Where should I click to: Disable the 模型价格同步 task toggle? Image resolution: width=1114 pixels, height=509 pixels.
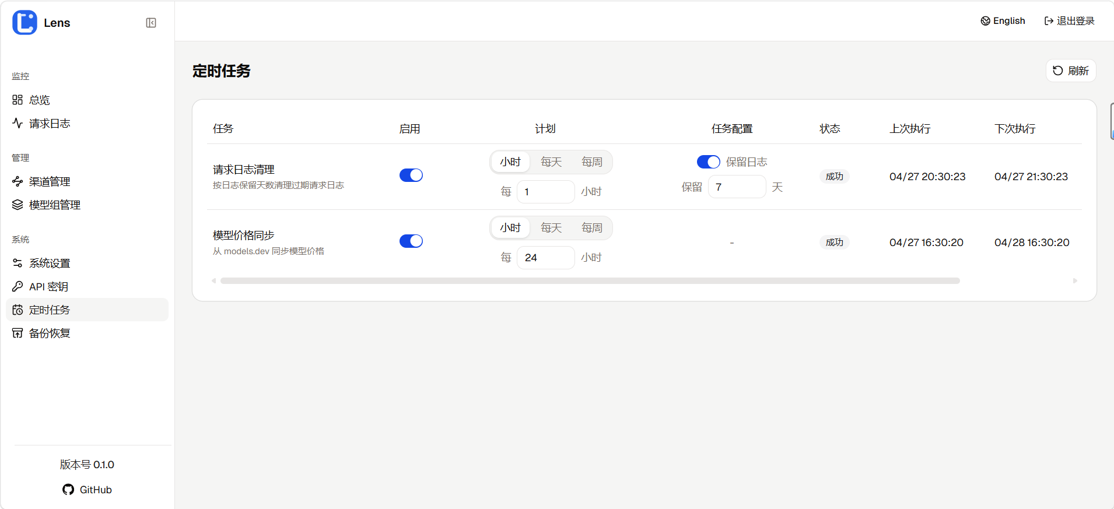(411, 241)
